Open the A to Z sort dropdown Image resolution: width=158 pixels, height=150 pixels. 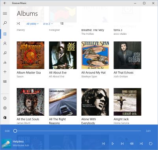48,24
